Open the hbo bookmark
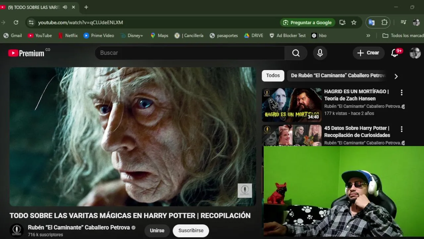 (319, 36)
